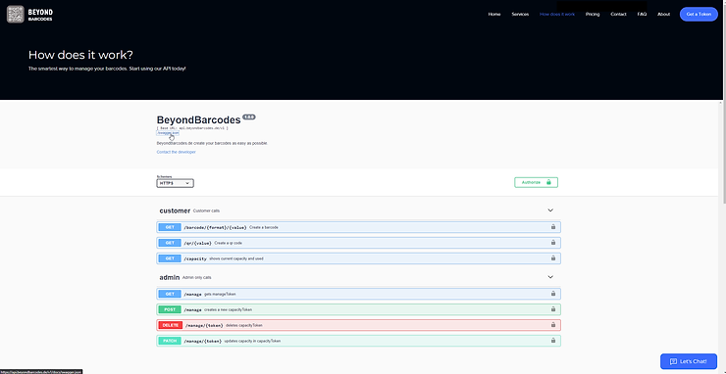Click lock icon on PATCH /manage/{token} row
Screen dimensions: 726x374
click(x=552, y=341)
